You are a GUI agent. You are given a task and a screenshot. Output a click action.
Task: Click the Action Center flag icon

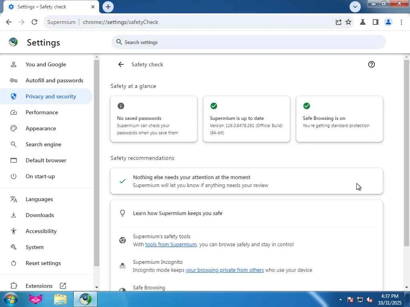click(x=350, y=299)
